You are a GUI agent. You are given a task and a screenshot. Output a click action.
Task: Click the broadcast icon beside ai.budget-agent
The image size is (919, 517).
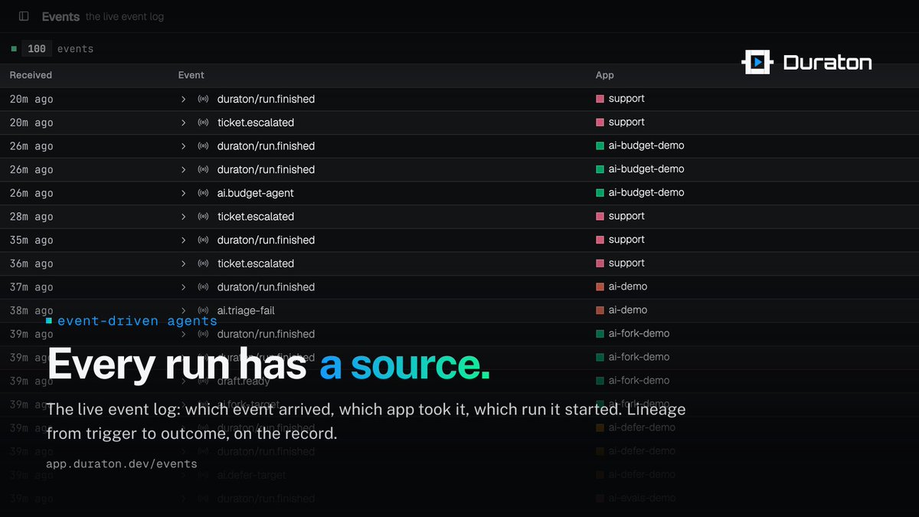coord(203,193)
